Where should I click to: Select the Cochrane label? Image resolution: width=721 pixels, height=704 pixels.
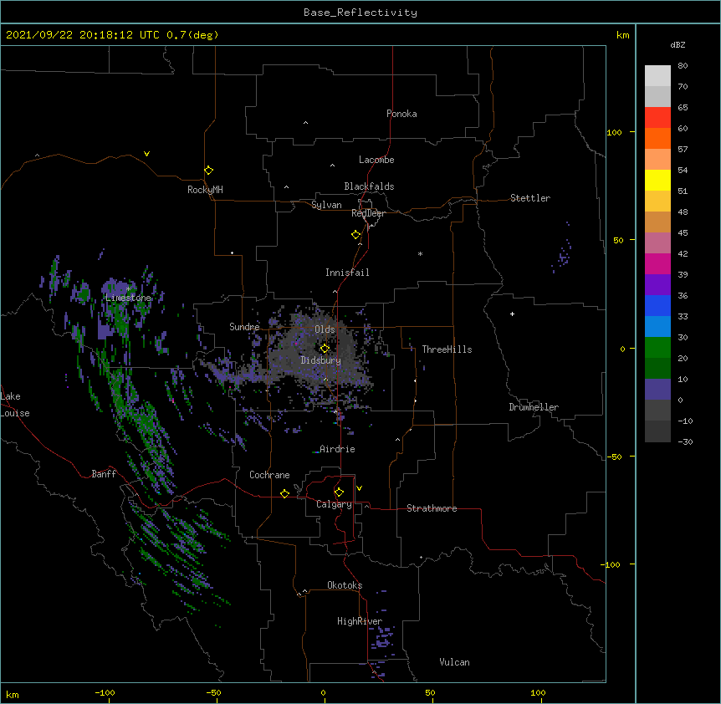pos(269,475)
